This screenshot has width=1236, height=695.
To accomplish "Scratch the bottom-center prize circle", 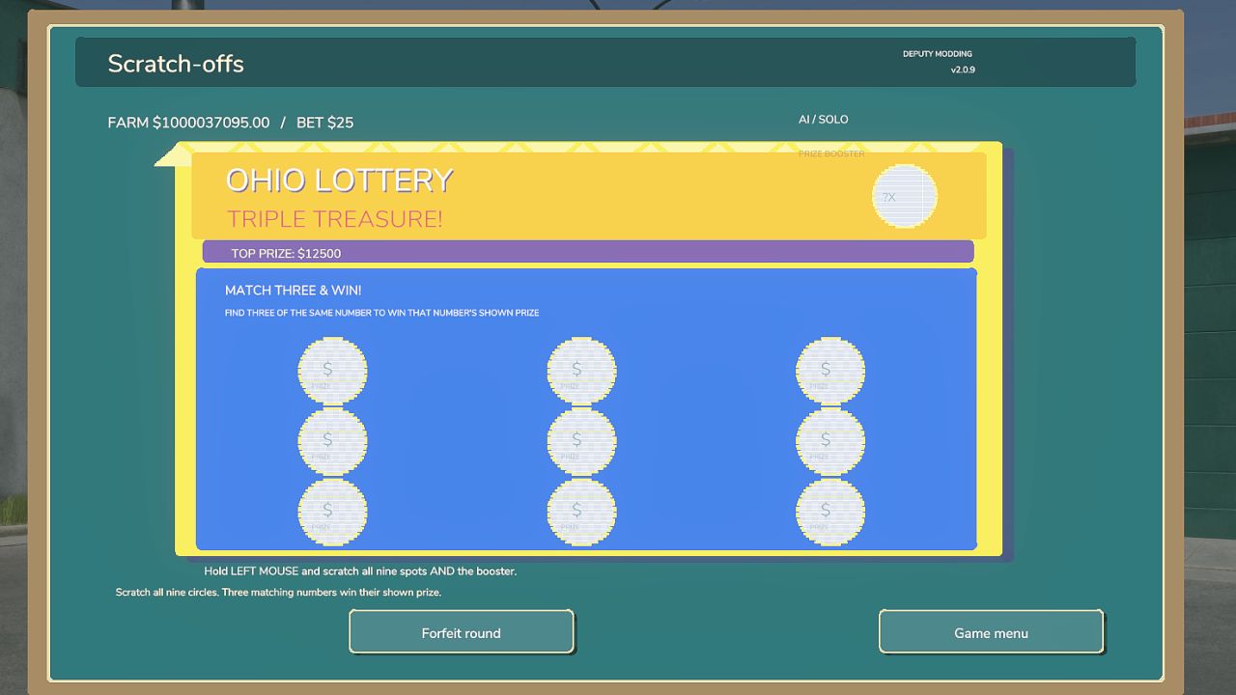I will (581, 512).
